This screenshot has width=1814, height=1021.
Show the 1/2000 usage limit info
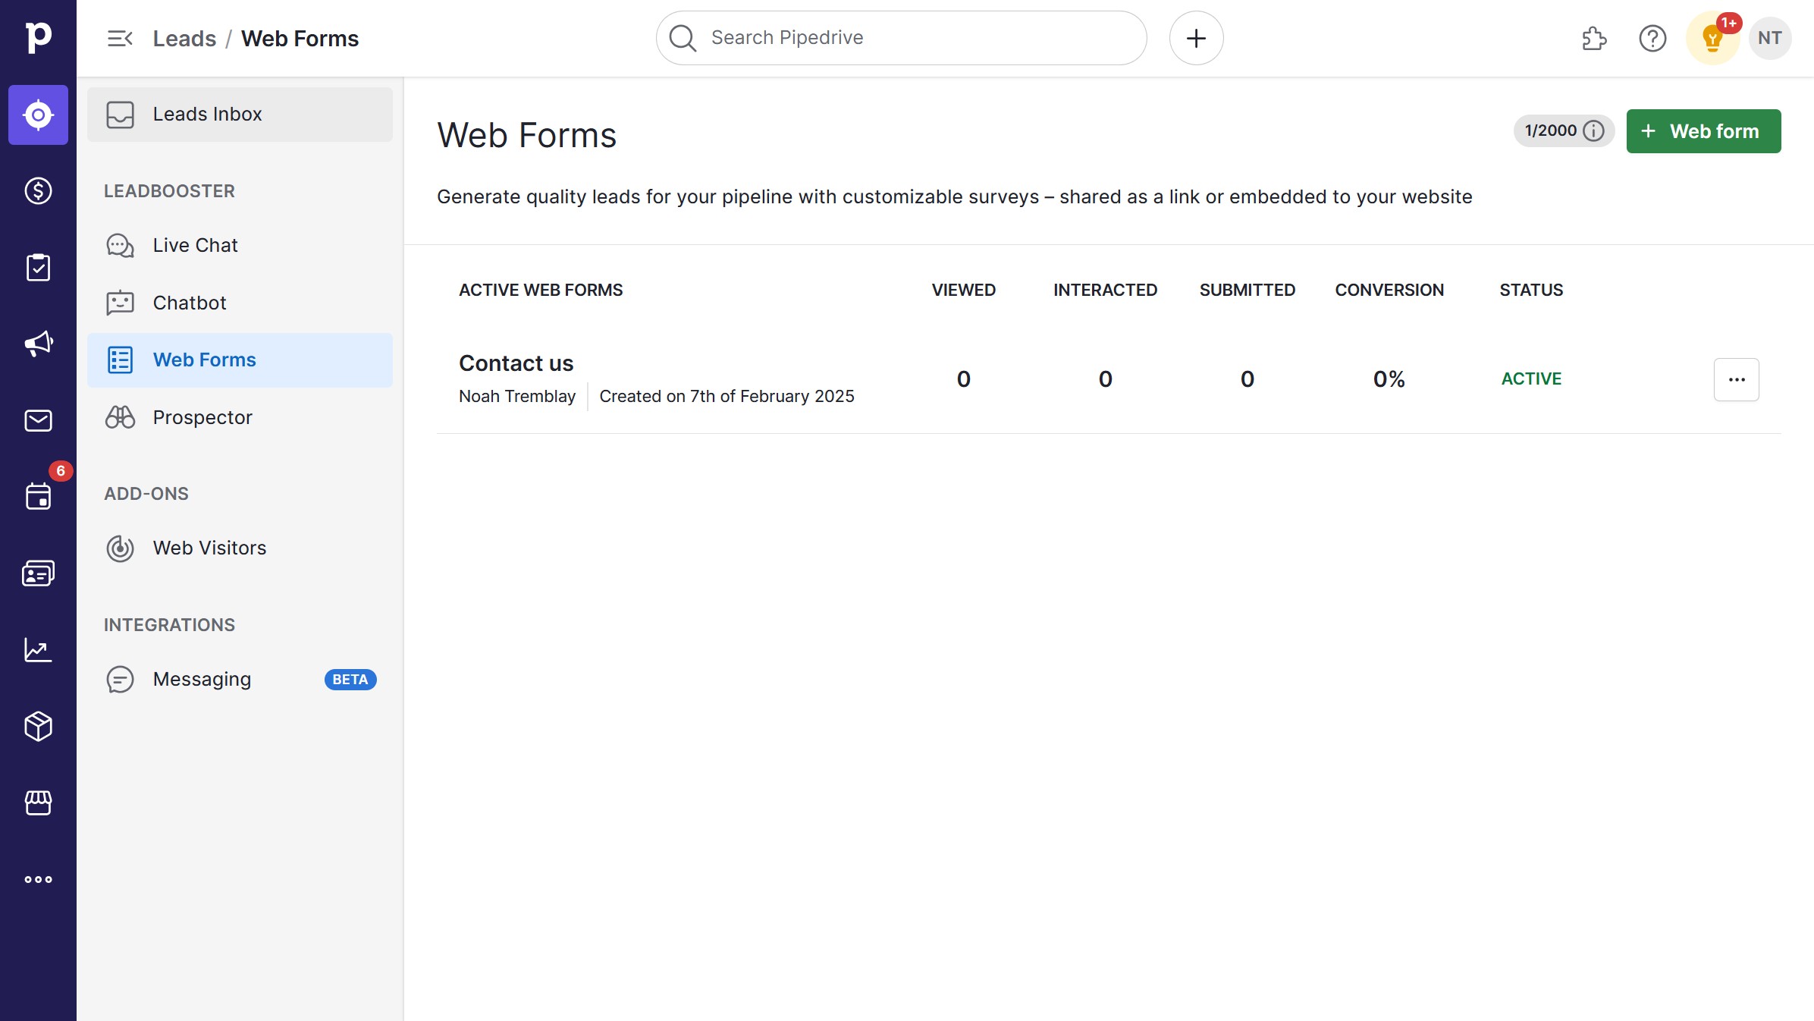[1593, 131]
